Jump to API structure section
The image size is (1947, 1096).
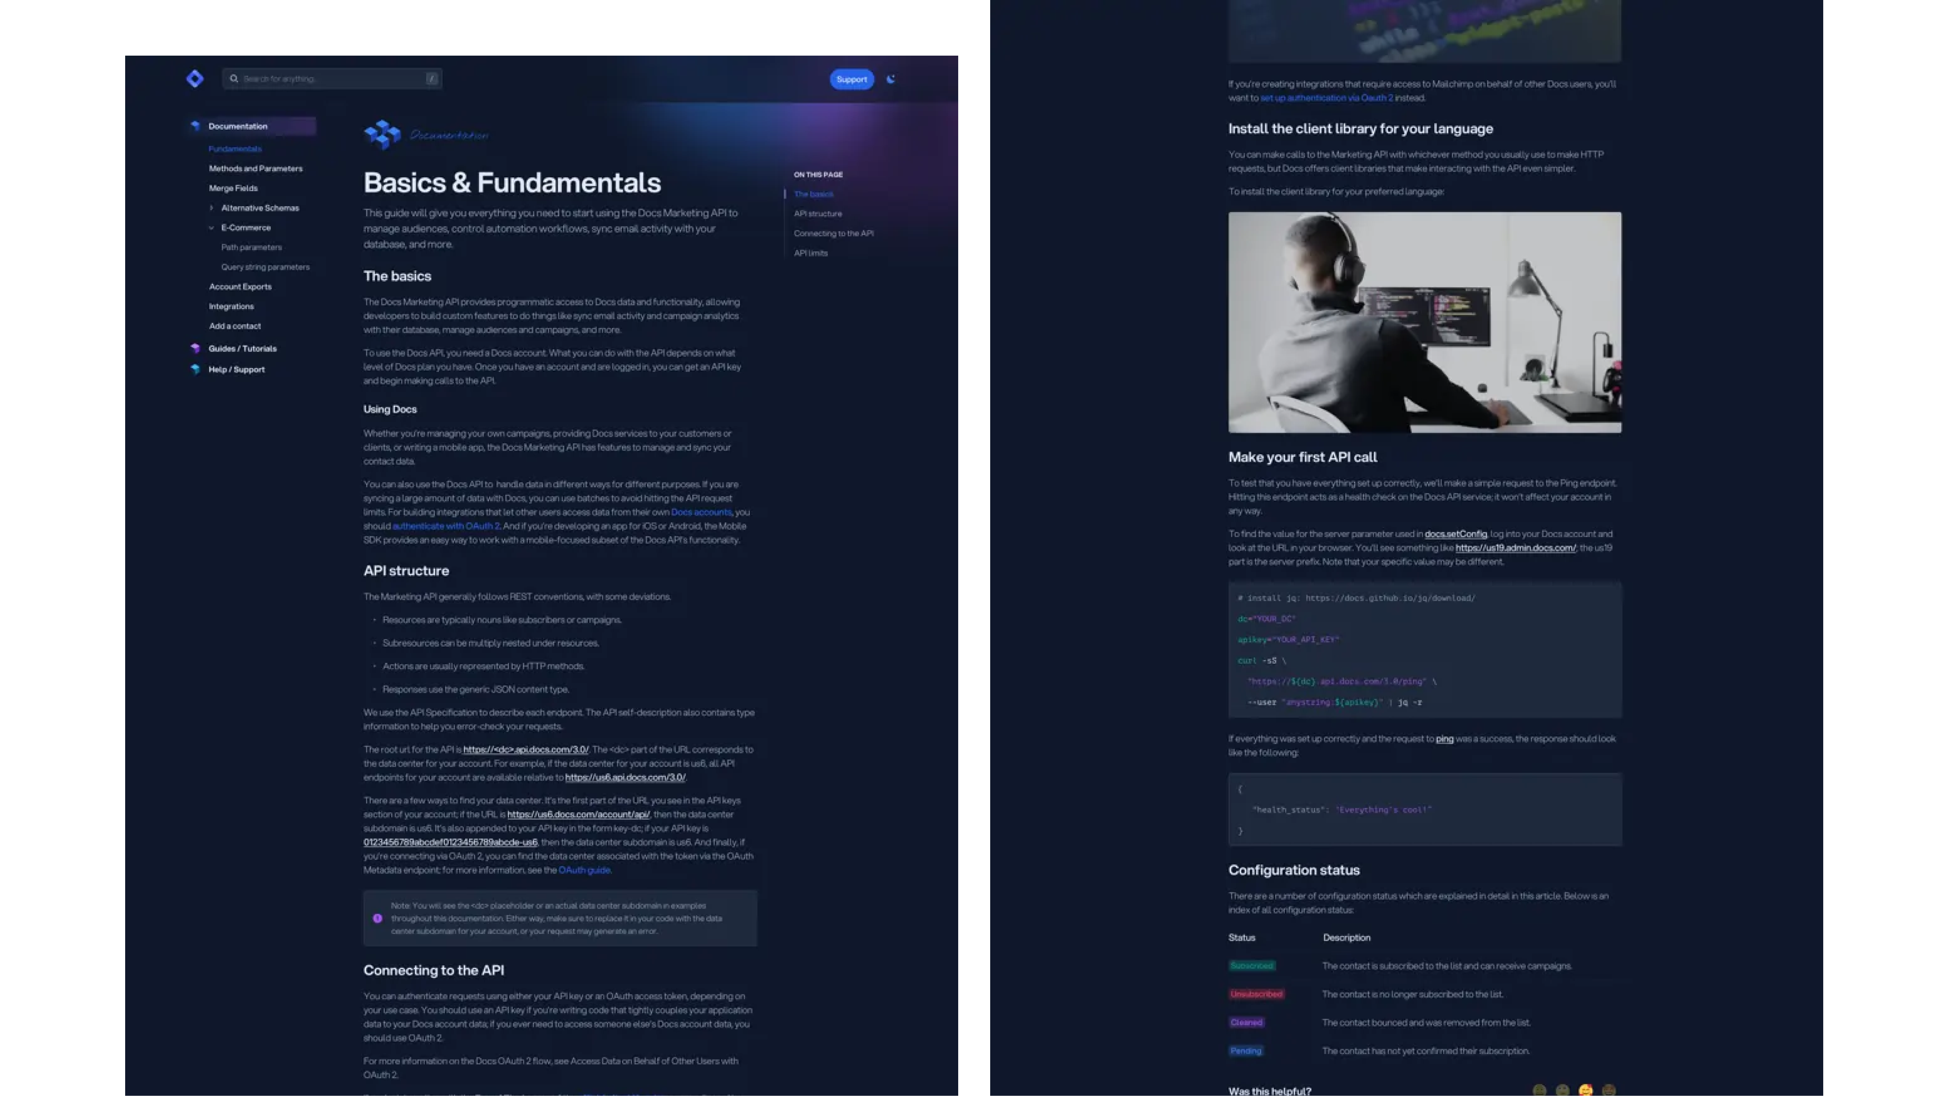818,214
